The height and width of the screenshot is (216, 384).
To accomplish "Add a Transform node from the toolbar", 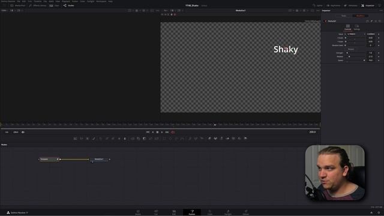I will point(157,139).
